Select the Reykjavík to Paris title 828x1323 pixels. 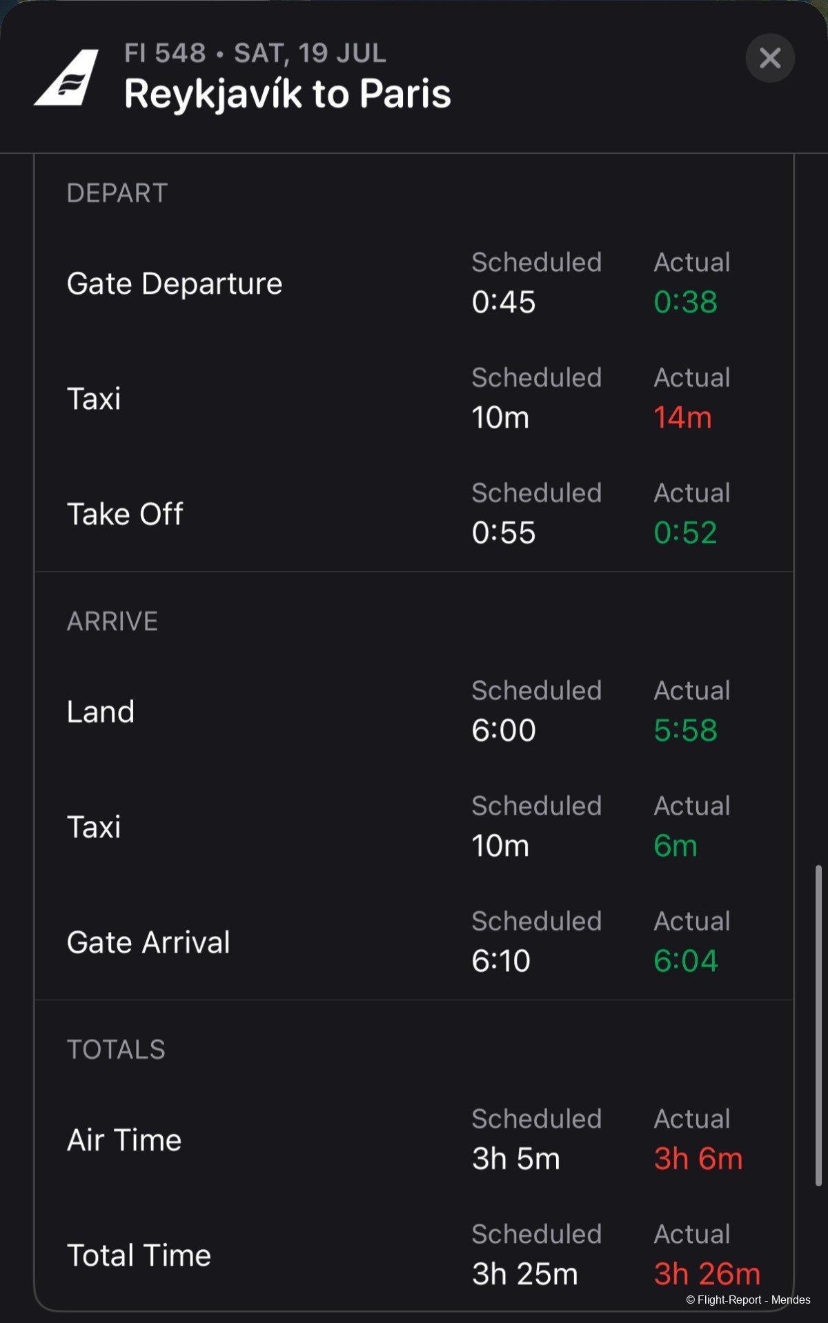point(287,94)
